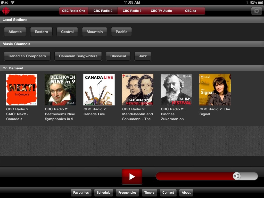Viewport: 264px width, 198px height.
Task: Open the Canada Live thumbnail
Action: 99,90
